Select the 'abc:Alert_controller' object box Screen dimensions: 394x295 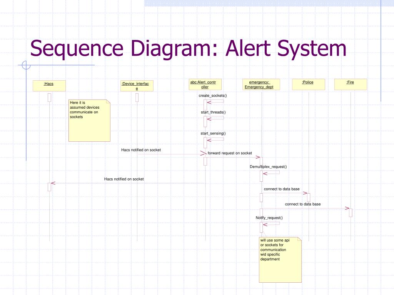pyautogui.click(x=205, y=85)
